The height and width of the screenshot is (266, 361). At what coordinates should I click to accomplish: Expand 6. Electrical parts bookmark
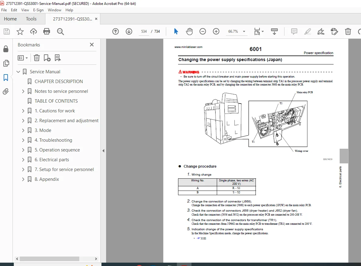pos(23,160)
